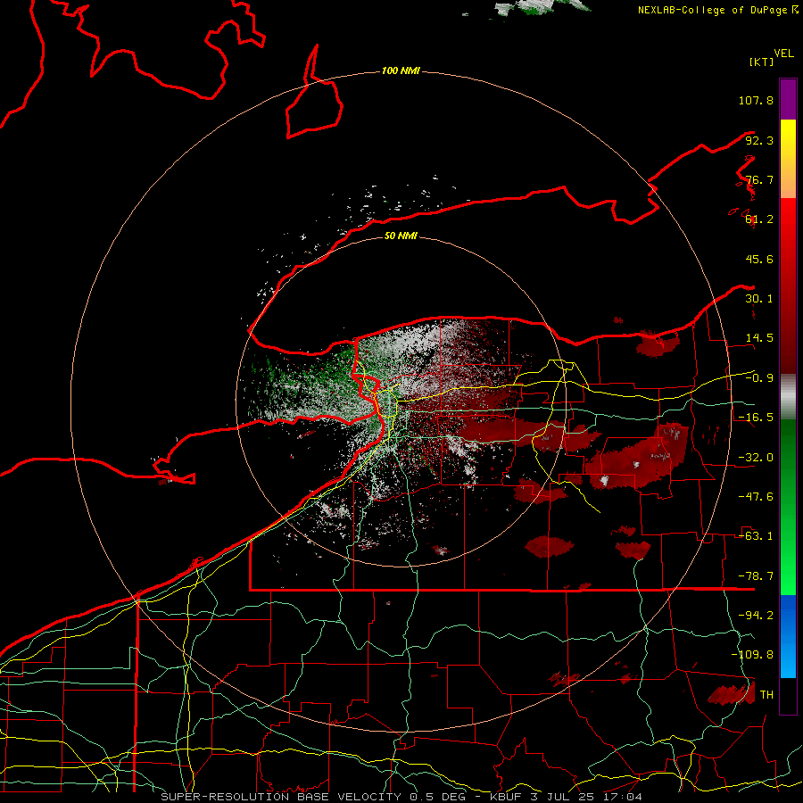Click the 61.2 velocity scale value
Image resolution: width=803 pixels, height=803 pixels.
(x=759, y=219)
